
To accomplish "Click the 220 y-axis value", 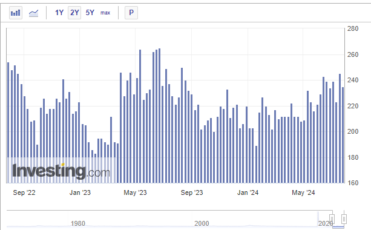I will click(x=353, y=106).
